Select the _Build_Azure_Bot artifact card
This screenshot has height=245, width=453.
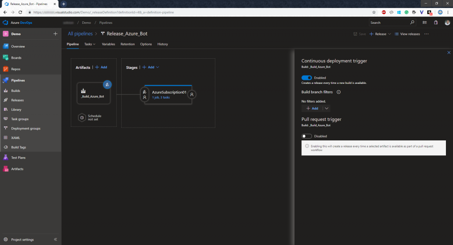click(93, 94)
